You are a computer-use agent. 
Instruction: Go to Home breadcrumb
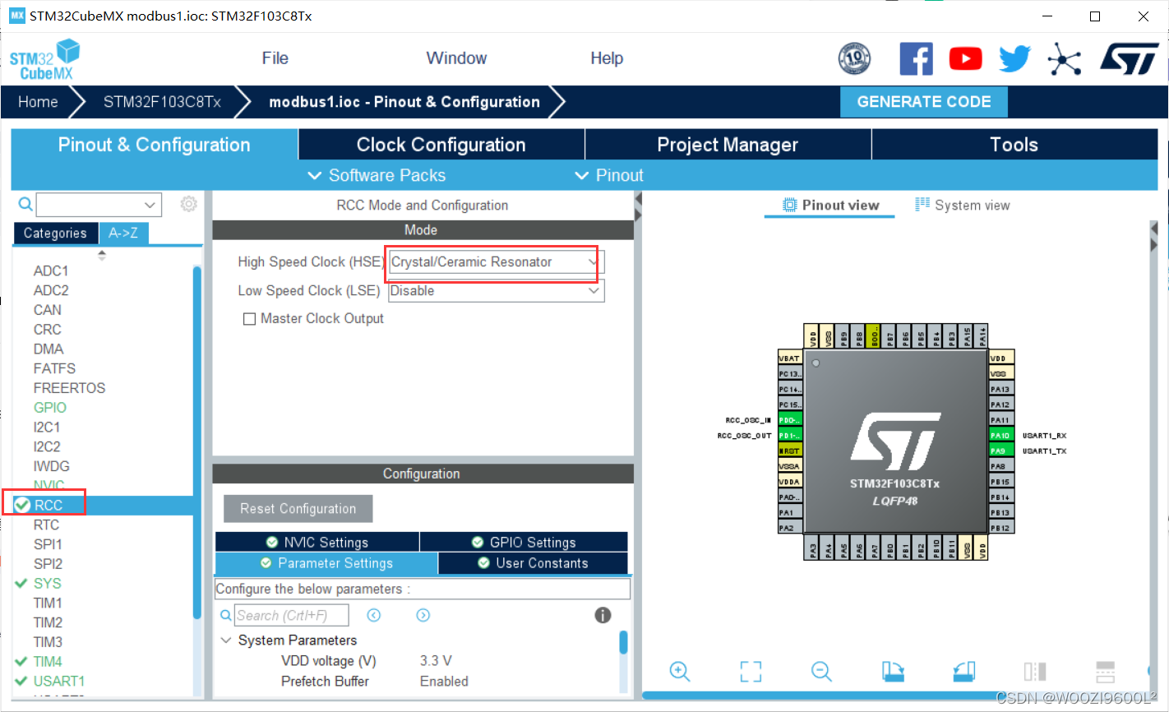click(x=38, y=102)
